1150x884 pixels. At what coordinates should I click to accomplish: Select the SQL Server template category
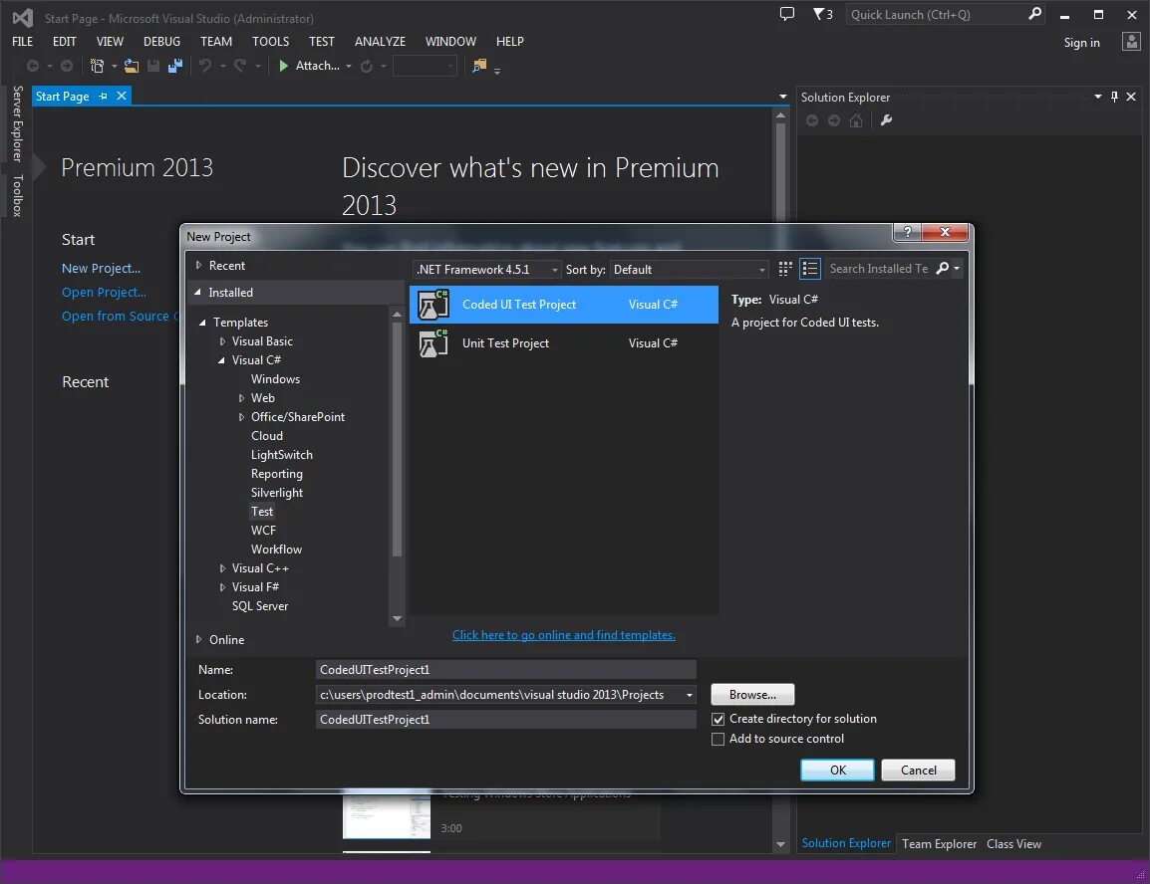point(260,605)
